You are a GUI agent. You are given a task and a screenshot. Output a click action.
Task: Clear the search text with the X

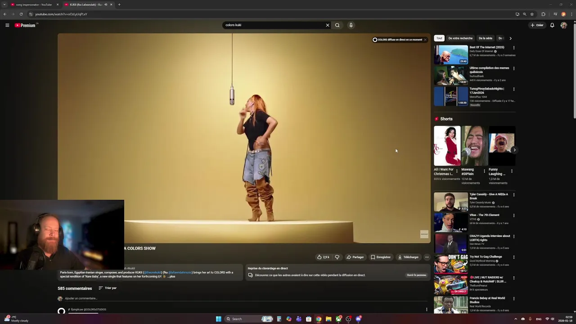point(328,25)
